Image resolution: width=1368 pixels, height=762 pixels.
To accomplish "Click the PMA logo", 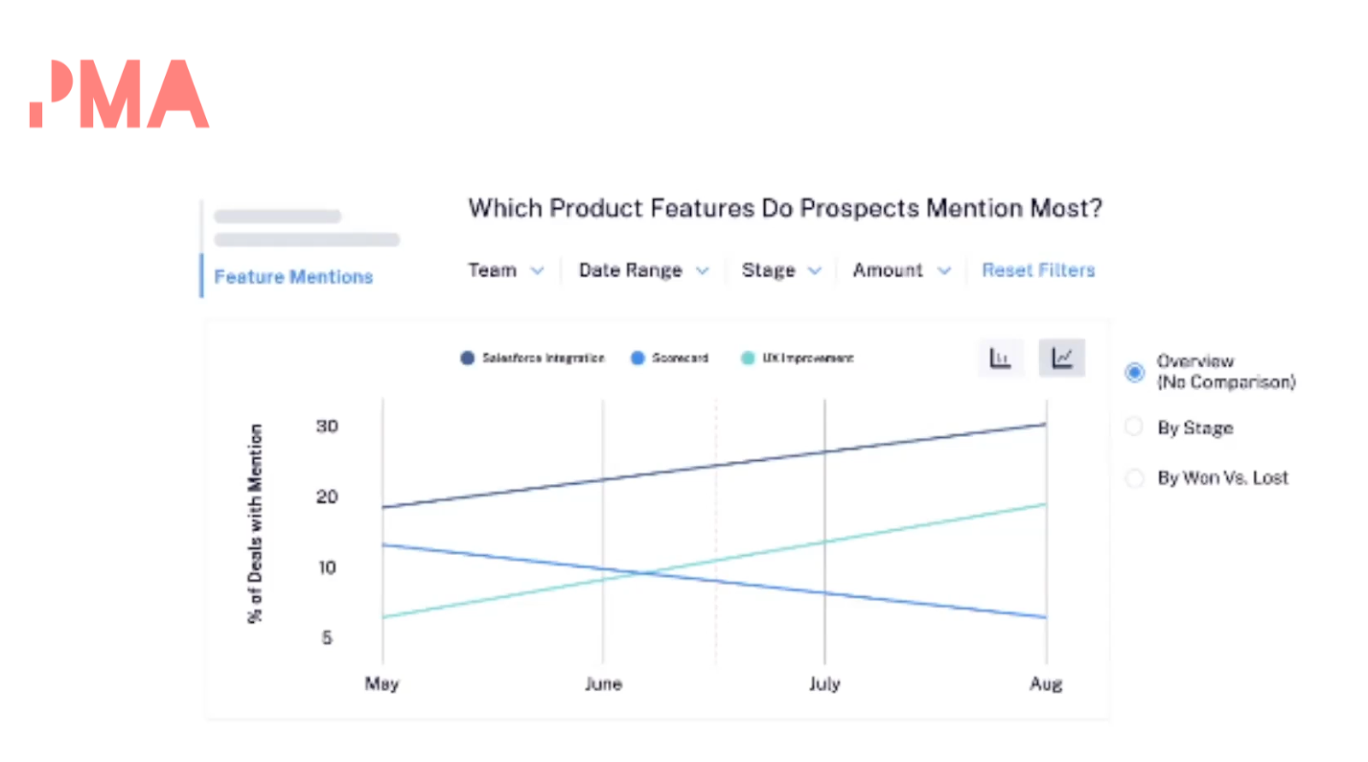I will [120, 94].
